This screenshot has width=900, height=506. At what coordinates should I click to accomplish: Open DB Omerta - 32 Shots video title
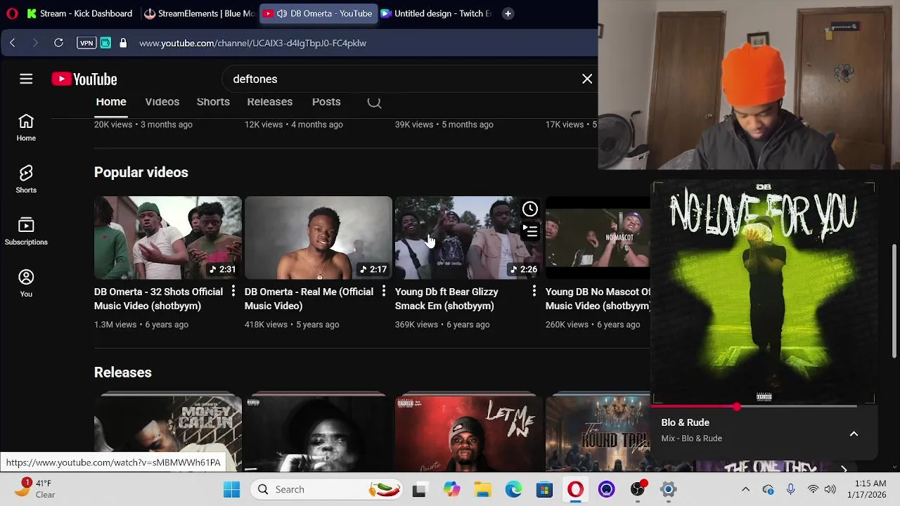point(158,299)
